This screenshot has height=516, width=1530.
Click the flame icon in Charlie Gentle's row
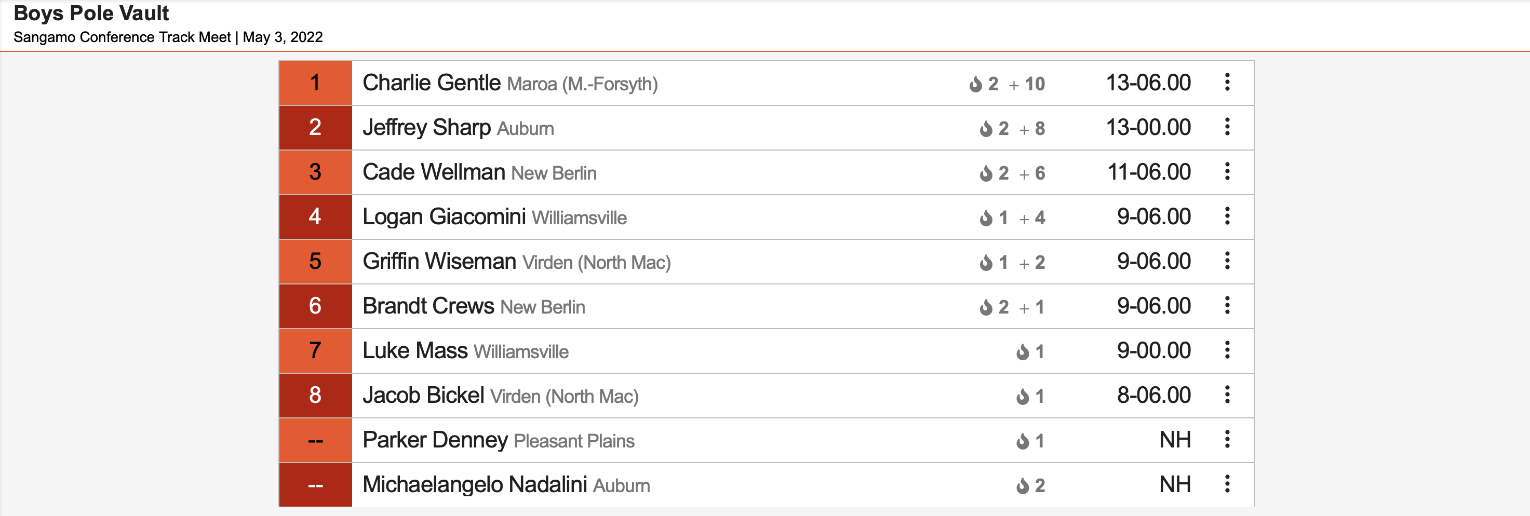975,84
